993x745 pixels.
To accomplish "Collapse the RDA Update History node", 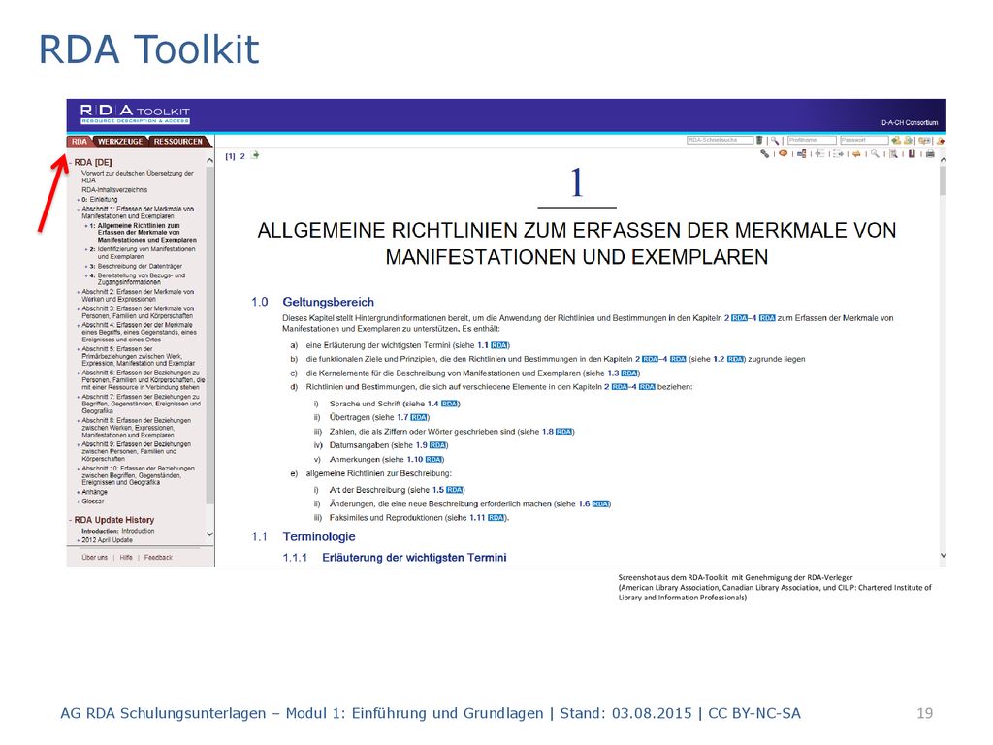I will 70,520.
